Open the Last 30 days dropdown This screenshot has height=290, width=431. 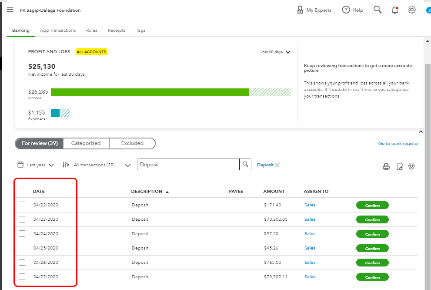click(275, 52)
